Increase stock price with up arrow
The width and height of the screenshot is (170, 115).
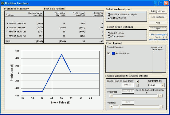click(137, 82)
